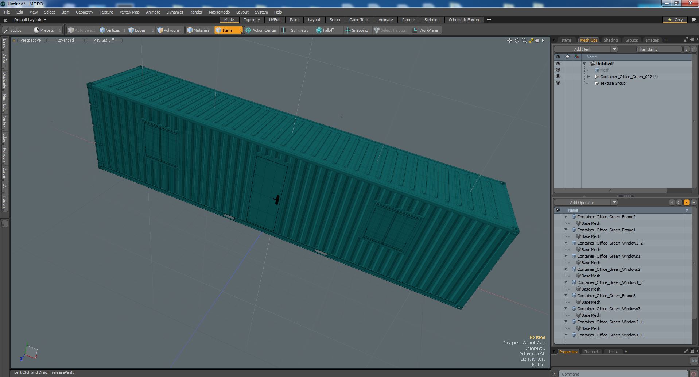Open the Add Operator dropdown arrow
Screen dimensions: 699x377
(614, 203)
